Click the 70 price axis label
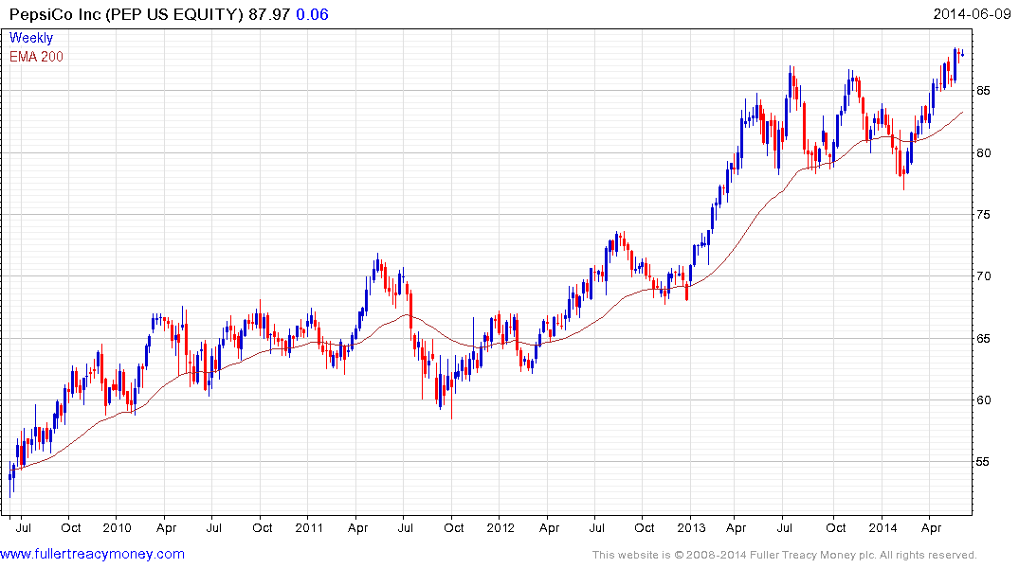This screenshot has width=1019, height=568. [x=983, y=276]
